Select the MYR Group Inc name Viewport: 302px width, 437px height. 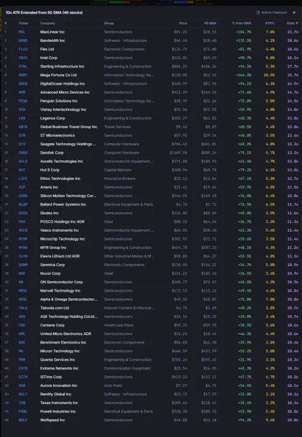(53, 248)
